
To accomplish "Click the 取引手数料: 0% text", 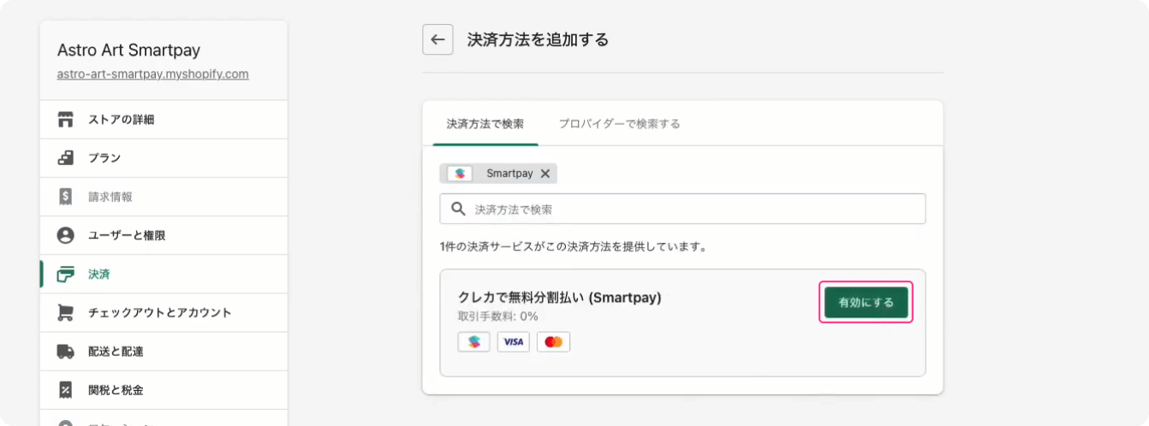I will tap(498, 317).
